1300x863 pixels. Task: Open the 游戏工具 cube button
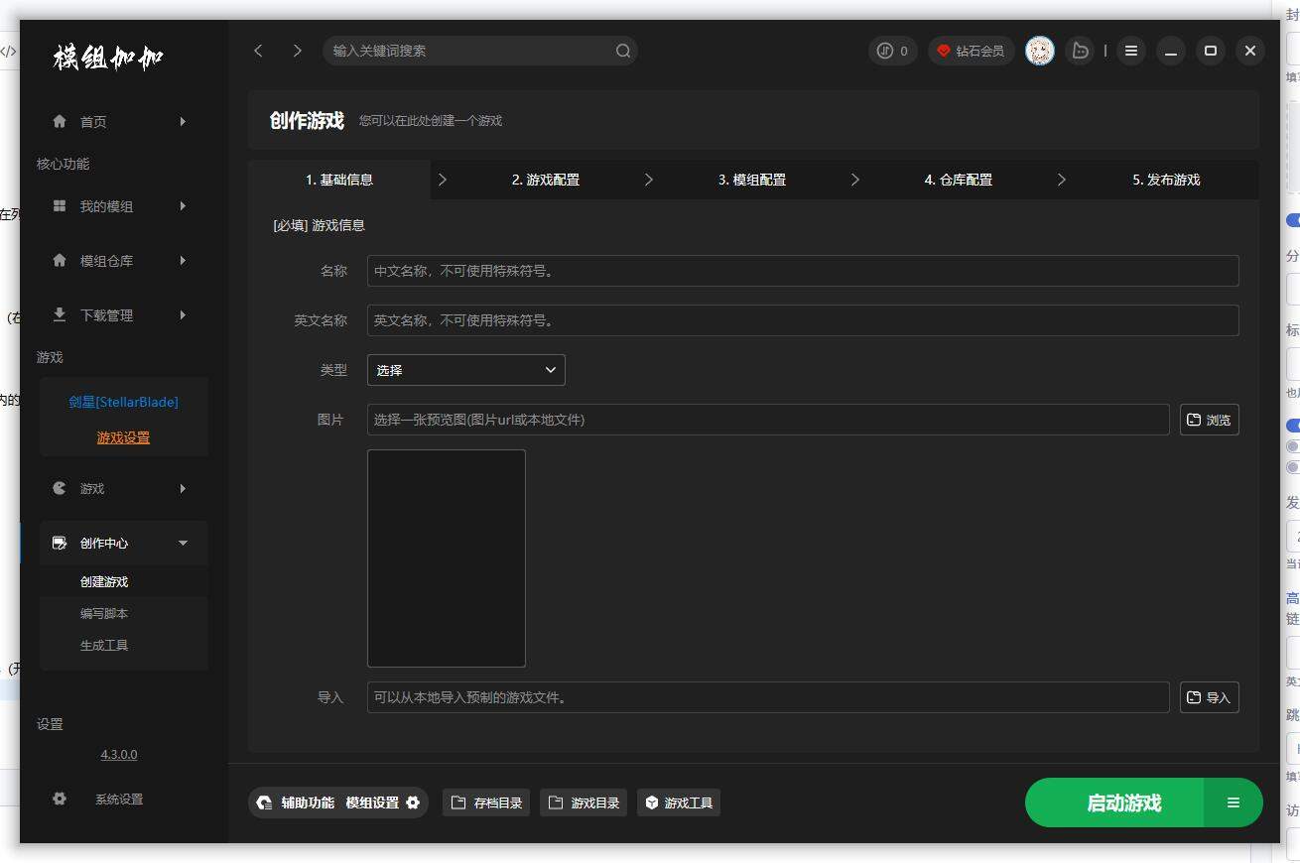(x=679, y=802)
